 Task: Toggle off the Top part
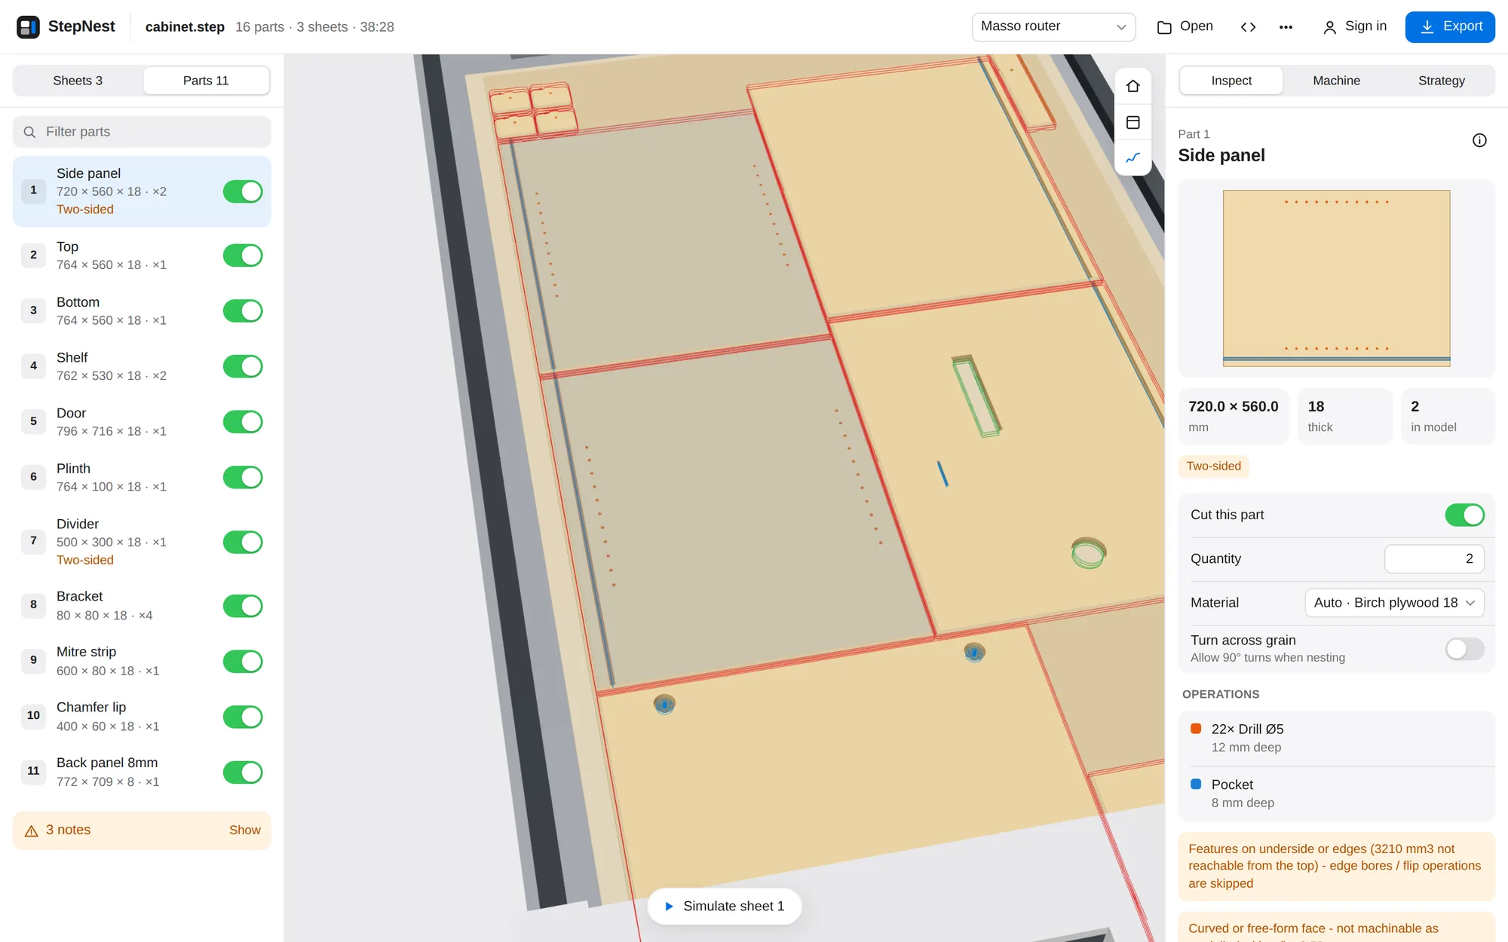point(243,255)
